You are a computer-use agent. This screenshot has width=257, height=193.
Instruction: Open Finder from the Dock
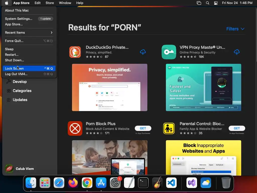pos(31,183)
